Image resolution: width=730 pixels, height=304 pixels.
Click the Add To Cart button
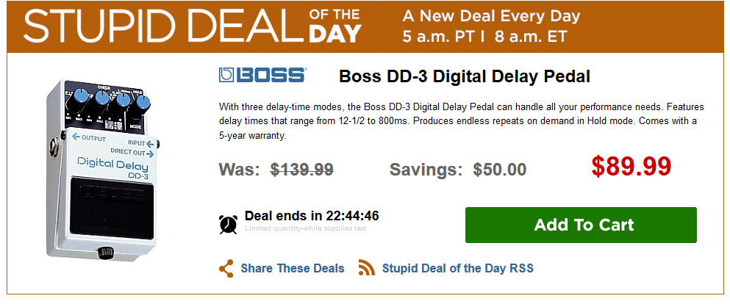click(581, 225)
